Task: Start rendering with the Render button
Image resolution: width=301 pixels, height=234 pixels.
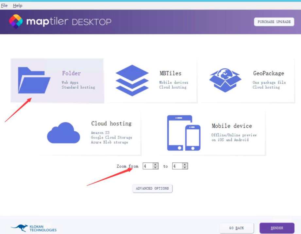Action: [x=277, y=228]
